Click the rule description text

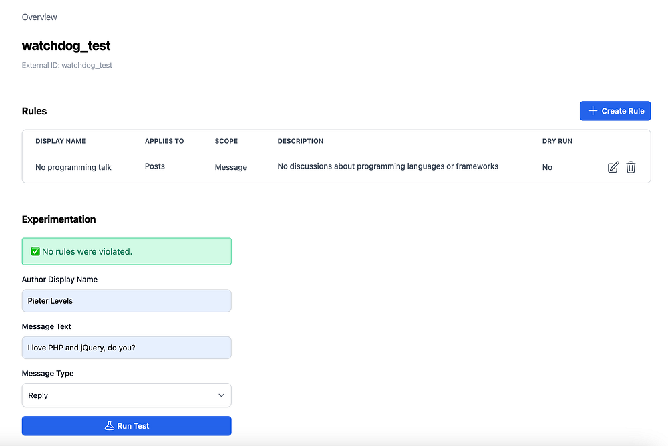[387, 166]
